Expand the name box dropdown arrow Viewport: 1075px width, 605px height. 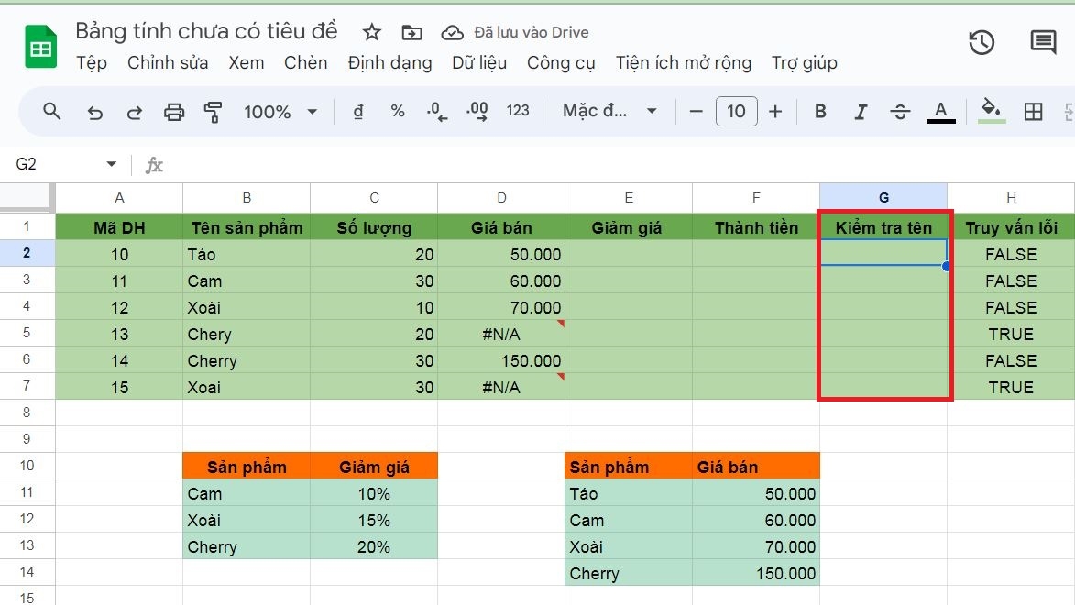tap(111, 164)
